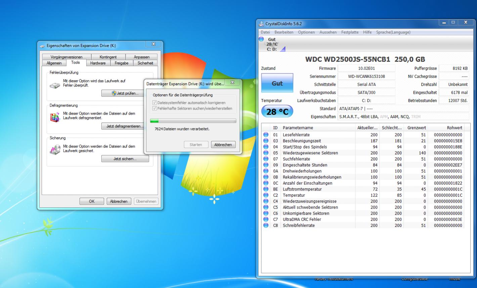477x288 pixels.
Task: Open the Hilfe menu
Action: coord(367,32)
